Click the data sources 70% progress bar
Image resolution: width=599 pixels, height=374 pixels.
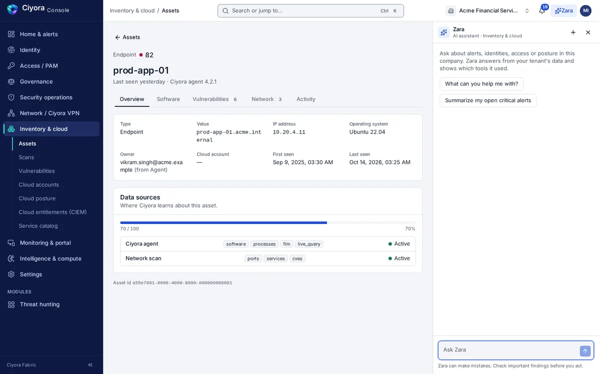(268, 222)
